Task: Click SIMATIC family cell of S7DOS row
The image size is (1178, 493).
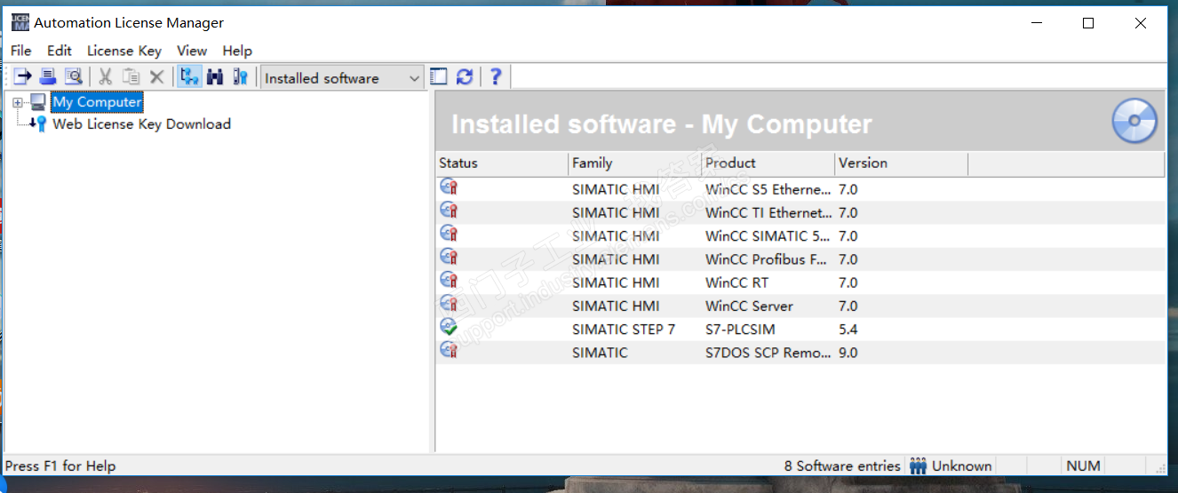Action: [600, 353]
